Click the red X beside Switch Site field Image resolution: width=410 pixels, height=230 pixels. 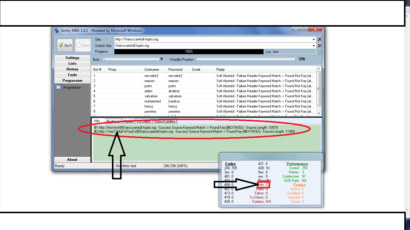320,46
